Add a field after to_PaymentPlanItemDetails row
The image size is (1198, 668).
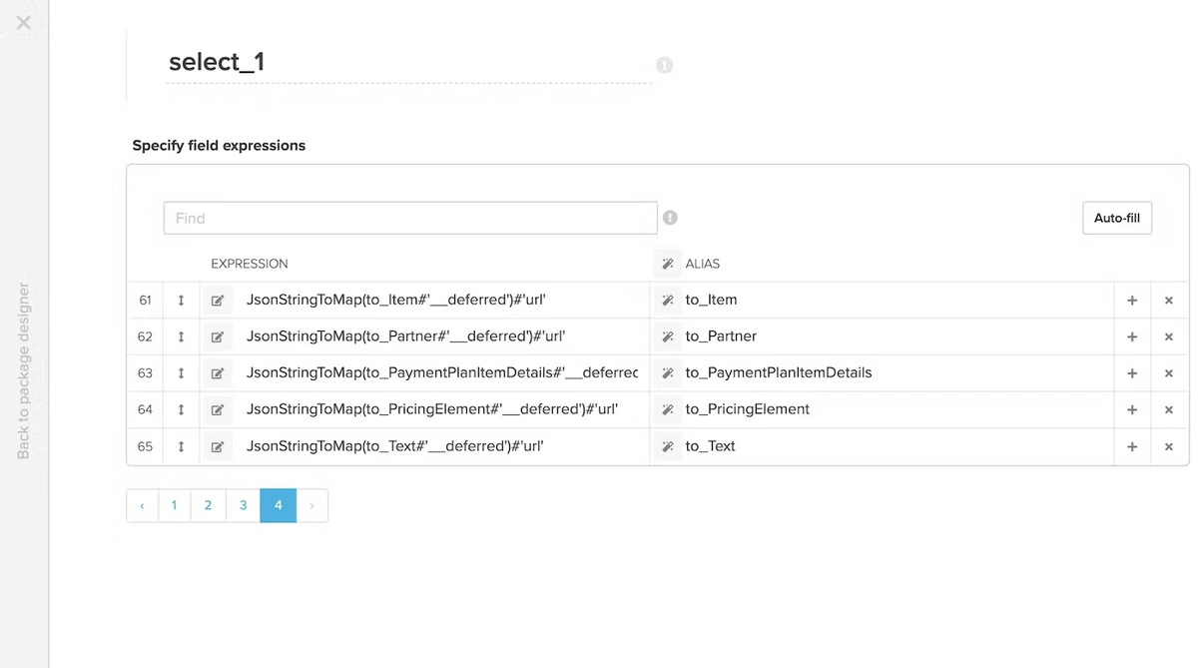pyautogui.click(x=1132, y=373)
